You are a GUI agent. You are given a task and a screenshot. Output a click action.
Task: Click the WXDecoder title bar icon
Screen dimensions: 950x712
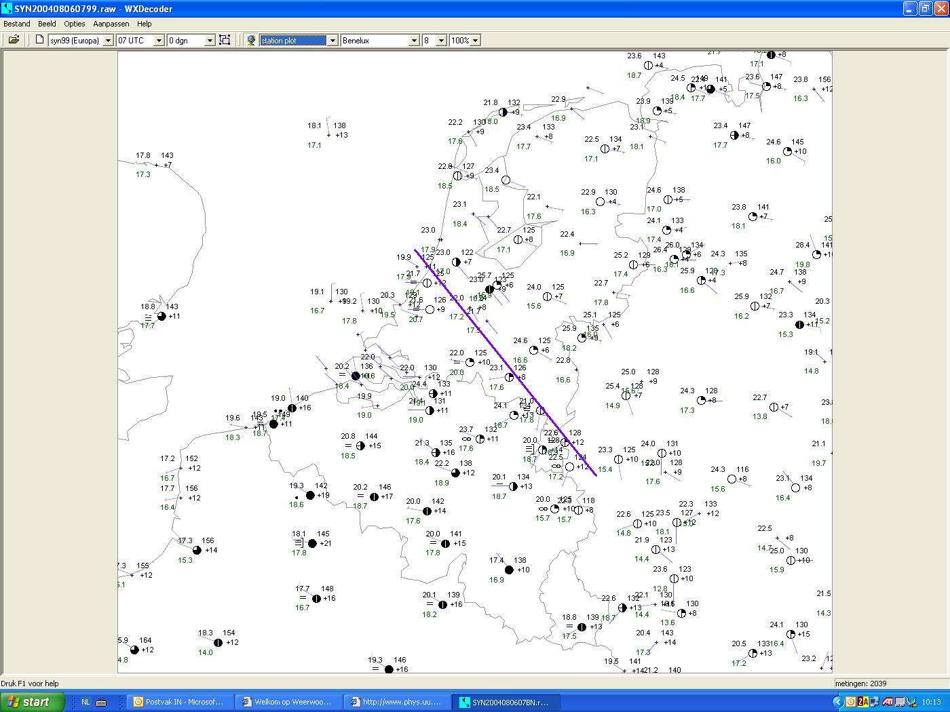click(x=7, y=9)
